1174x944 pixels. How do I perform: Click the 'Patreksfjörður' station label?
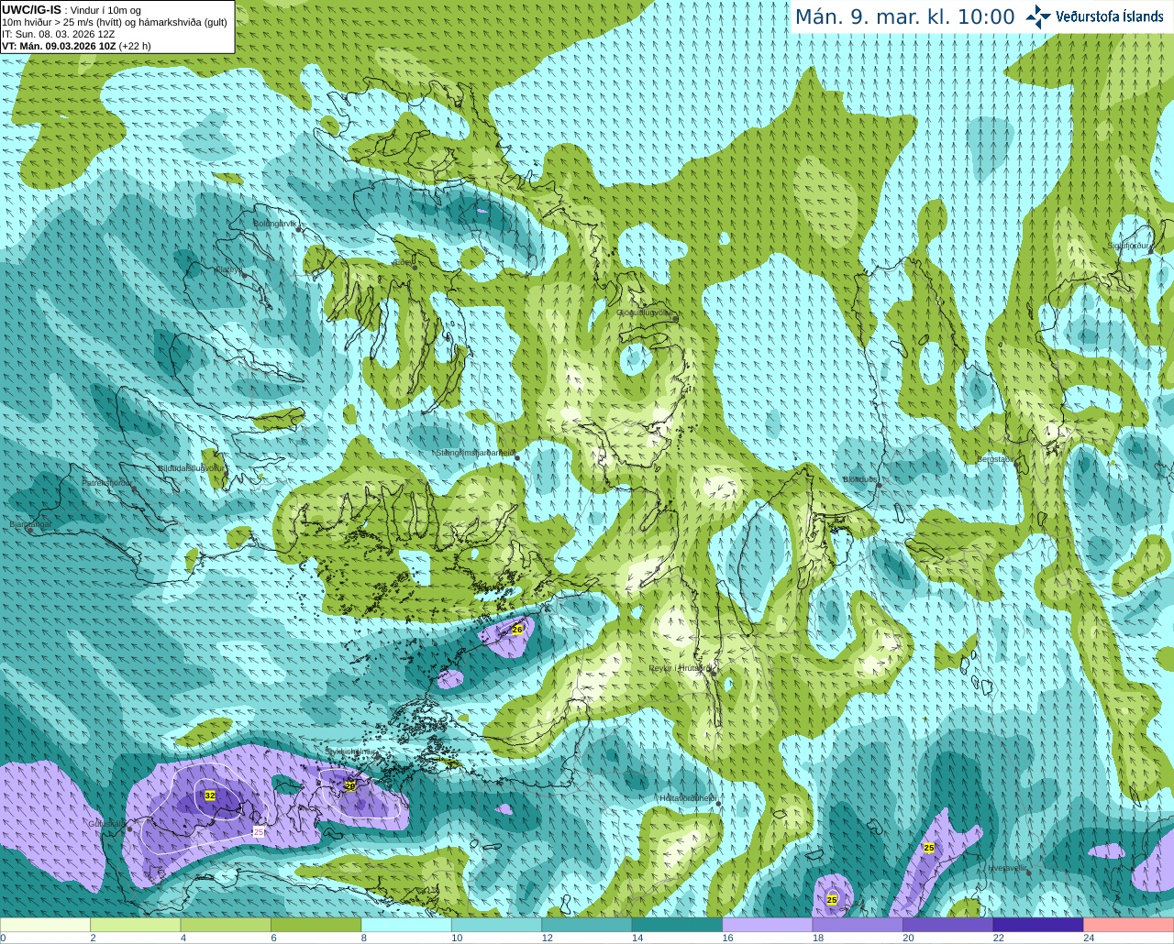[106, 482]
